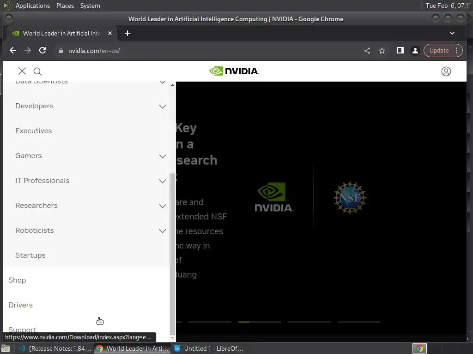This screenshot has height=354, width=473.
Task: Open the Applications menu in the top panel
Action: (33, 6)
